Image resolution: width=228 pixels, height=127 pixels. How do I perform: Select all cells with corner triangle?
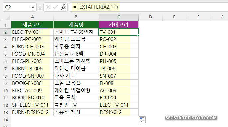(x=8, y=18)
